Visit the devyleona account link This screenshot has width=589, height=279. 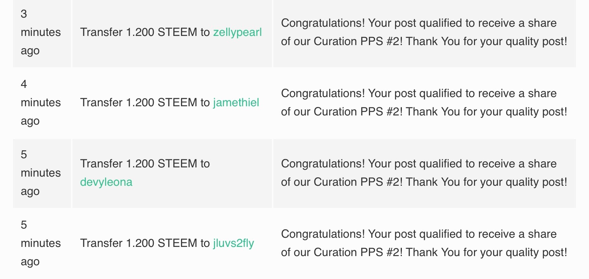[x=106, y=182]
